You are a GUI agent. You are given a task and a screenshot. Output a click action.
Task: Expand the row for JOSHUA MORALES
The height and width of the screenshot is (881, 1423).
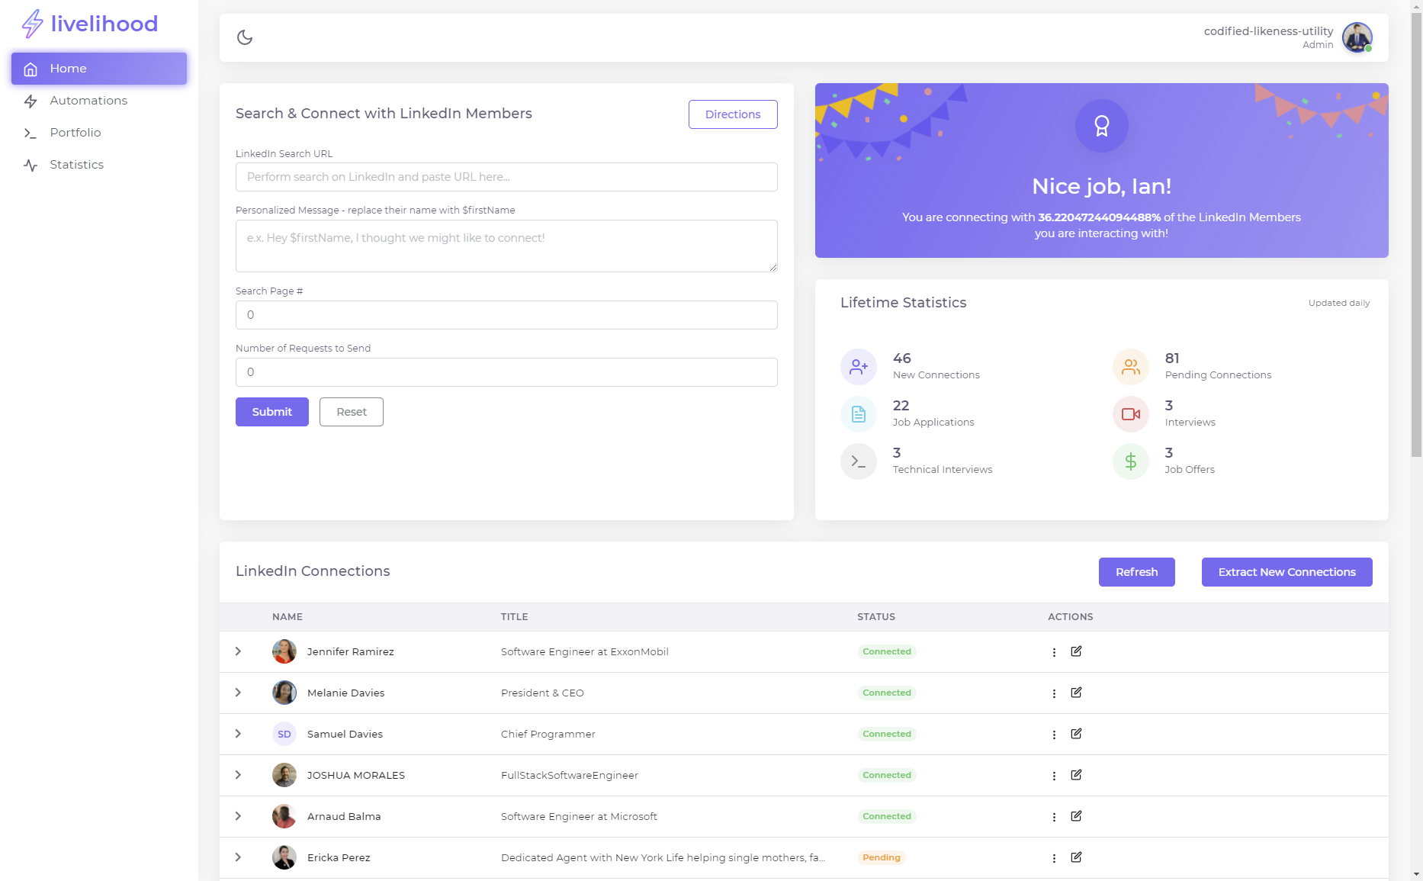(238, 774)
